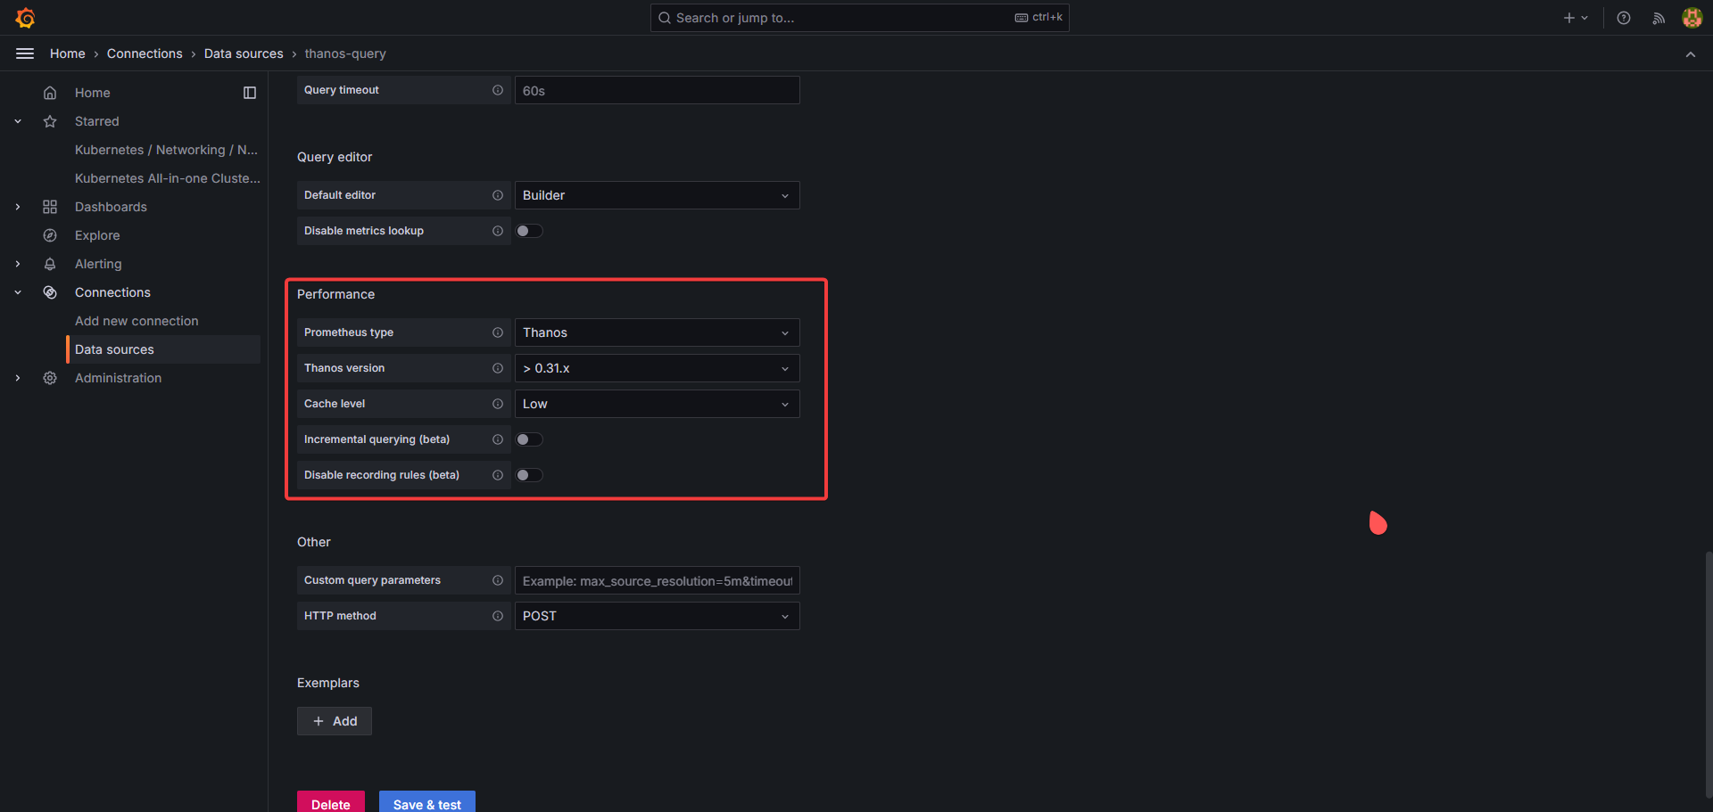The height and width of the screenshot is (812, 1713).
Task: Toggle Disable recording rules (beta)
Action: coord(529,475)
